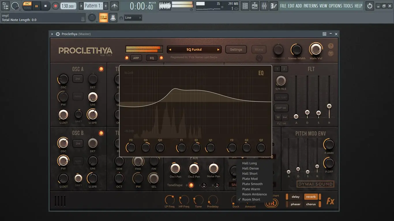Click the metronome icon

pos(114,6)
